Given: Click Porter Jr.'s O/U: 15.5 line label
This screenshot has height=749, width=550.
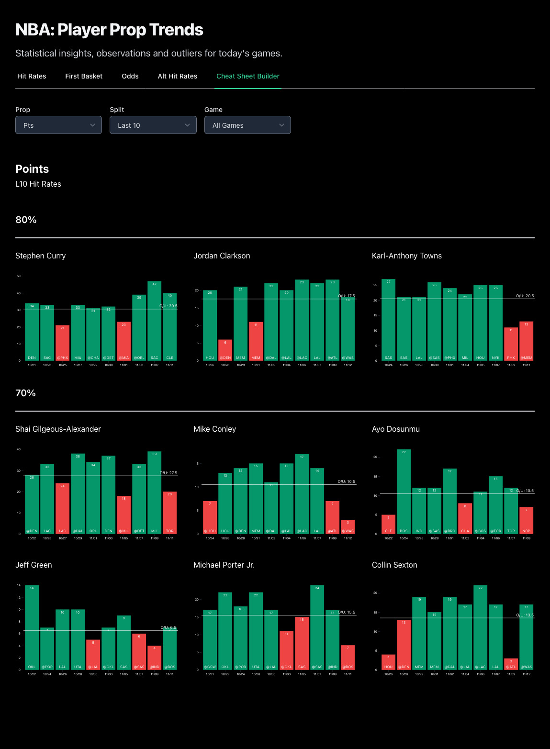Looking at the screenshot, I should (x=347, y=612).
